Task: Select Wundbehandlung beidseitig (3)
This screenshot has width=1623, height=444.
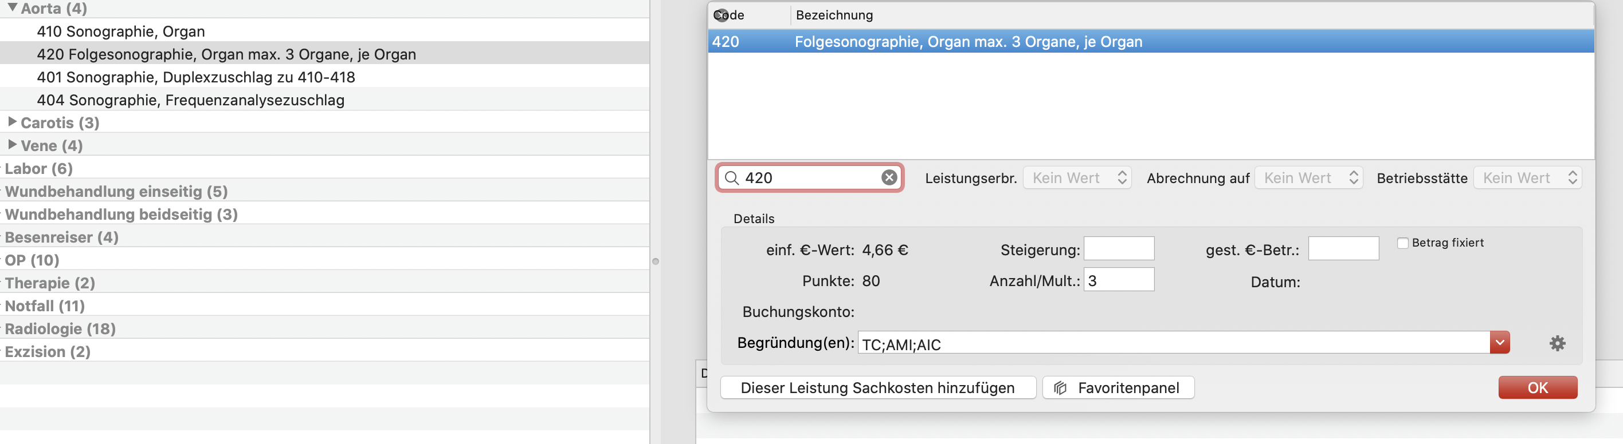Action: coord(121,215)
